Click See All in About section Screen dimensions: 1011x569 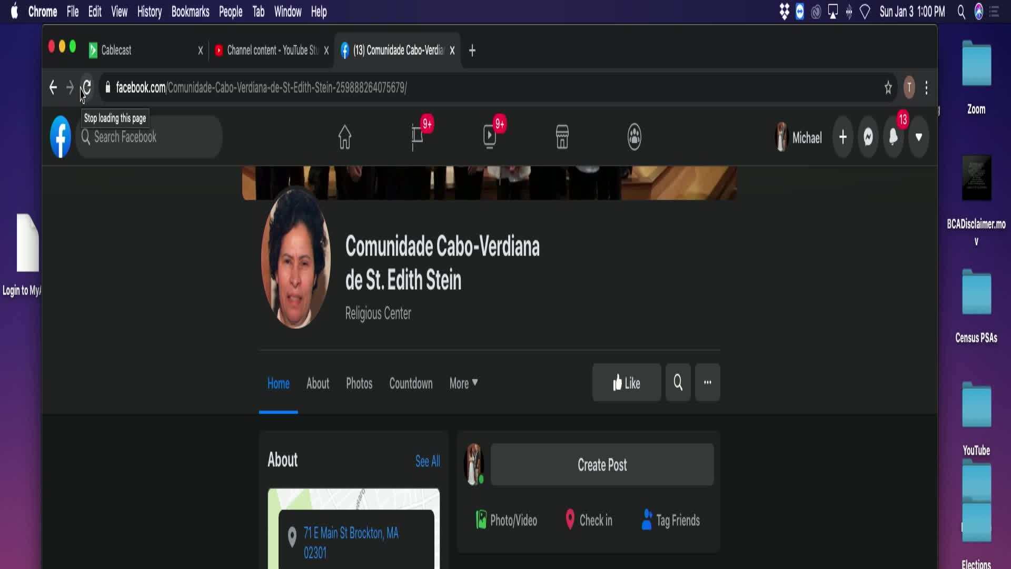[428, 461]
